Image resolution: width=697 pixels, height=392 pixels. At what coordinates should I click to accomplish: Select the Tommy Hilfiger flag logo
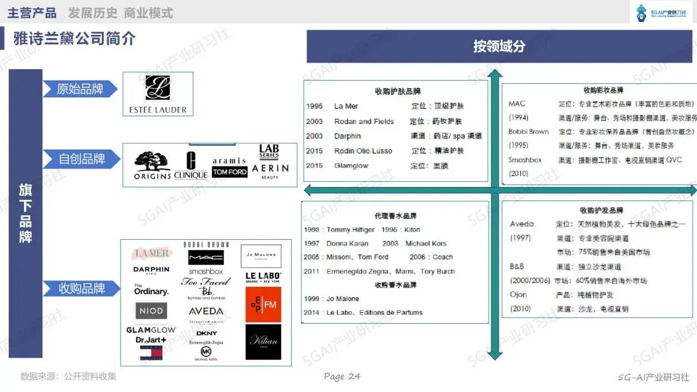pos(151,353)
